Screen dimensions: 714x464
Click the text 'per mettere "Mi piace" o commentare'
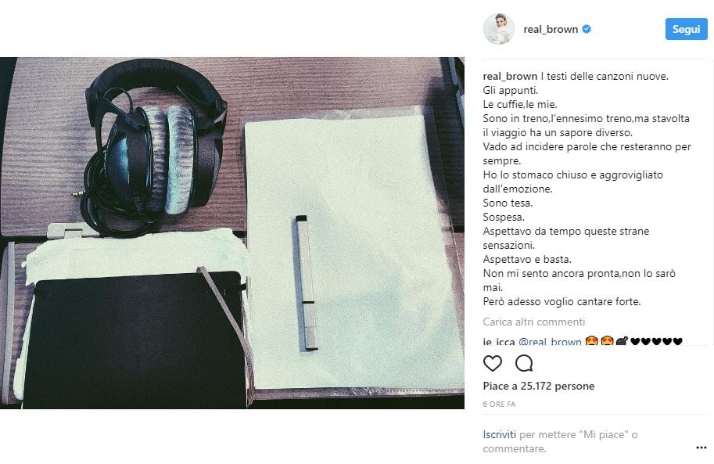(x=560, y=441)
